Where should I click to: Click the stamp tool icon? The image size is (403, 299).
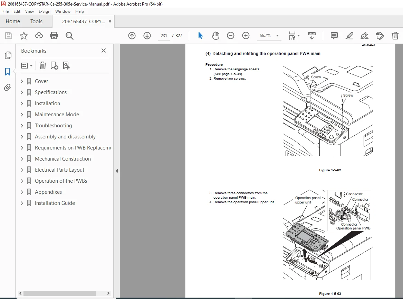point(380,36)
